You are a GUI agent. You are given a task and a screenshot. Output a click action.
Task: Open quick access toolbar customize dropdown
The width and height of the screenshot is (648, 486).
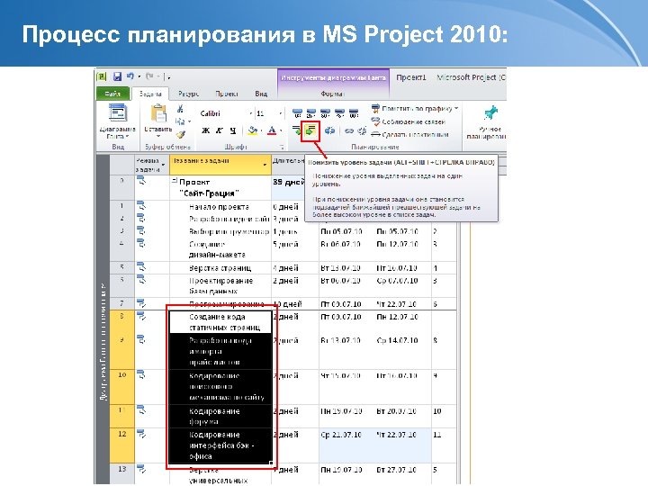pos(167,76)
